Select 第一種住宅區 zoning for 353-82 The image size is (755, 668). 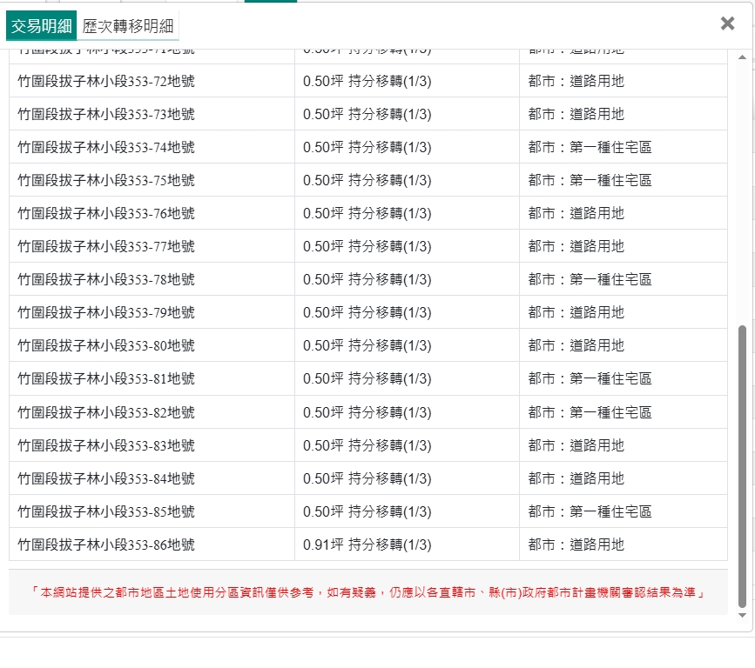point(590,412)
